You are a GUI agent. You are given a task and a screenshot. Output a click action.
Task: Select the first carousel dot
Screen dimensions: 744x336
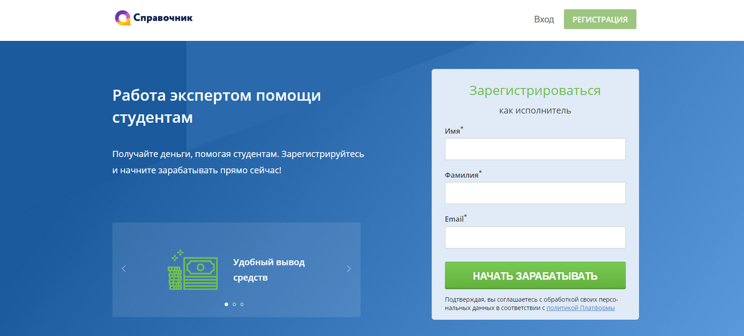click(x=226, y=304)
